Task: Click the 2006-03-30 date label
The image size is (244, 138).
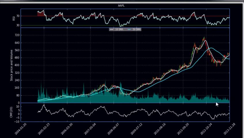Action: click(x=67, y=129)
